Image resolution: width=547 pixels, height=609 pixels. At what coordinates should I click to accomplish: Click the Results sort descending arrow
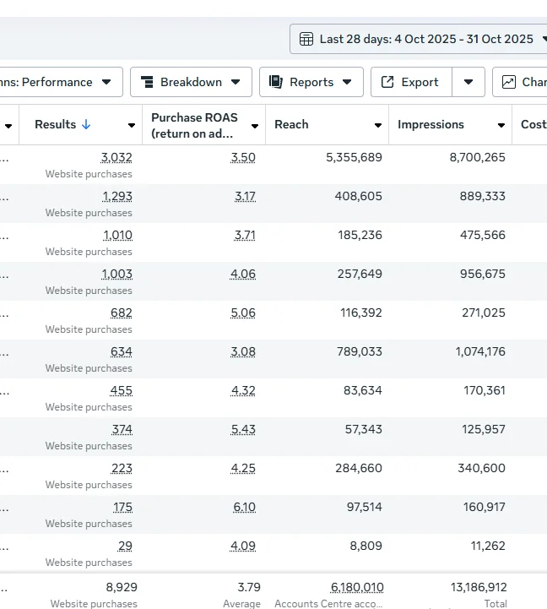[86, 124]
